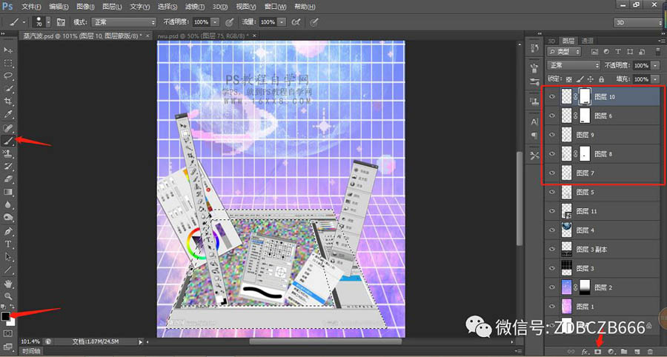Create a new group with folder icon
667x357 pixels.
pos(624,351)
